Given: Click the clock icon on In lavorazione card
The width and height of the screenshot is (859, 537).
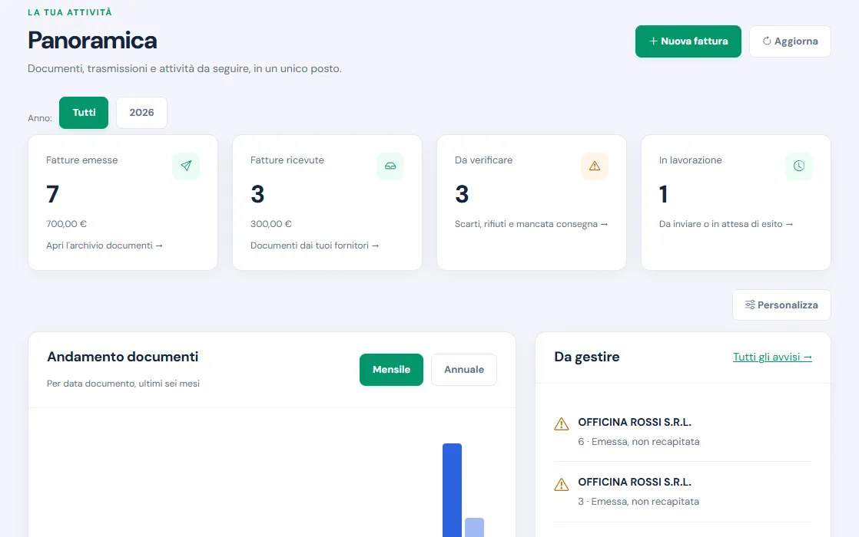Looking at the screenshot, I should point(799,166).
